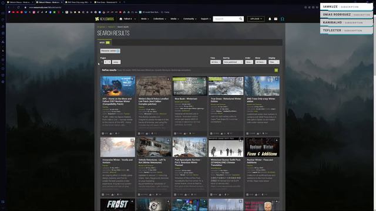
Task: Open 'Immersive Winter - Vanilla and Horizon' title
Action: [x=117, y=161]
